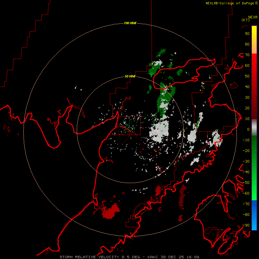The width and height of the screenshot is (259, 259).
Task: Click the 50 NMI range ring label
Action: [130, 76]
